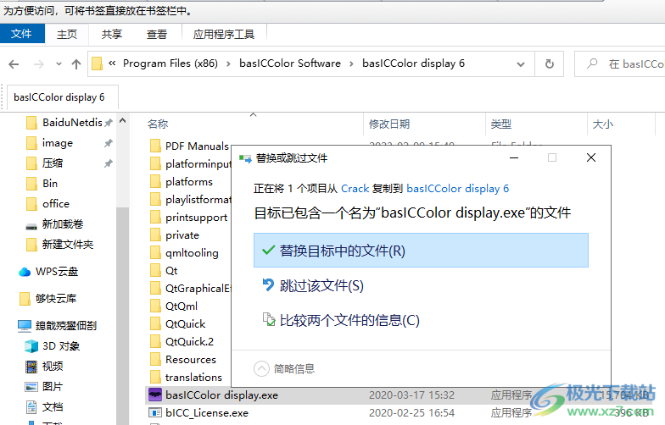
Task: Select the This PC computer icon
Action: click(25, 326)
